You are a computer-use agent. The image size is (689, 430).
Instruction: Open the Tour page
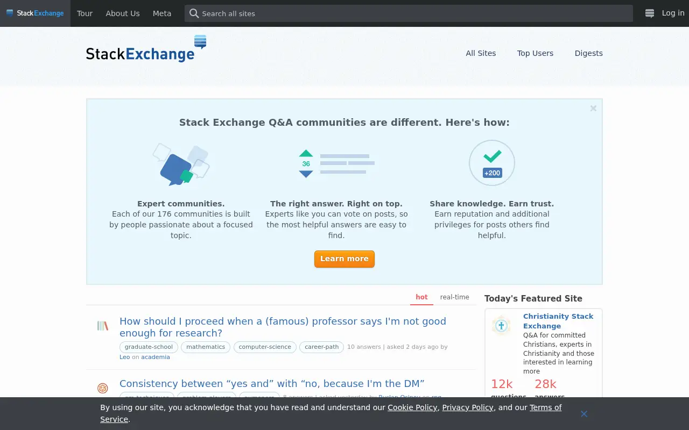[x=85, y=13]
